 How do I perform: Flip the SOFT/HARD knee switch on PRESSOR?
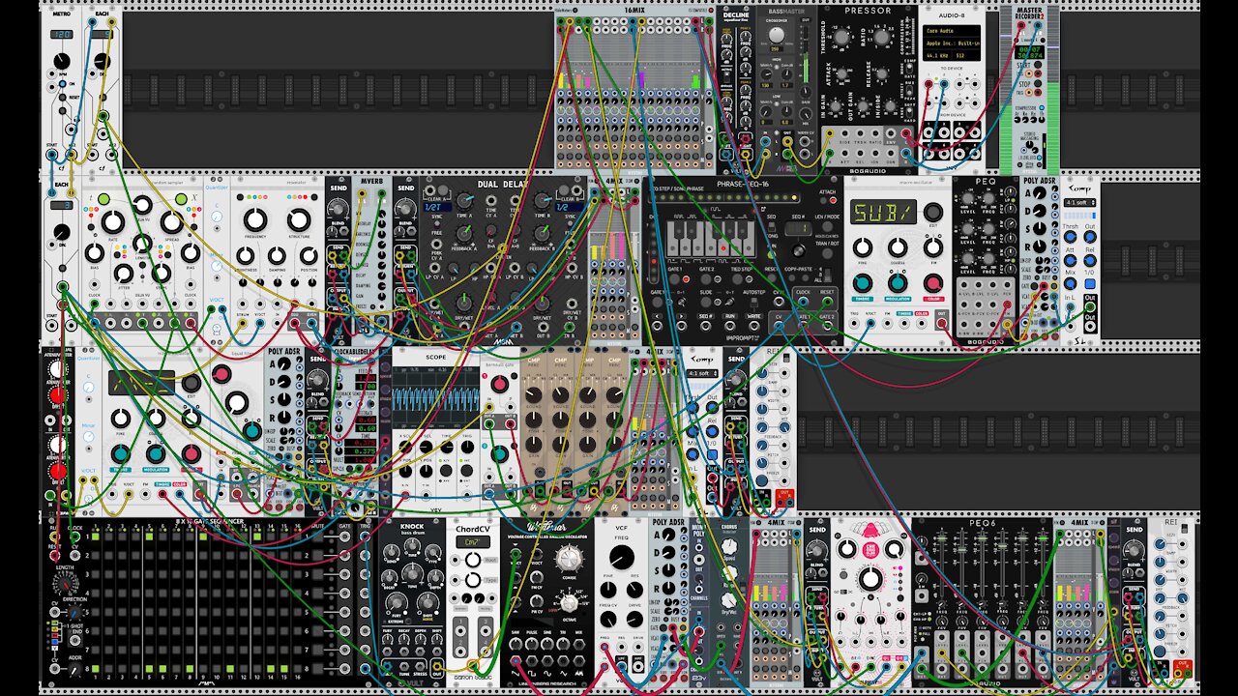[909, 111]
